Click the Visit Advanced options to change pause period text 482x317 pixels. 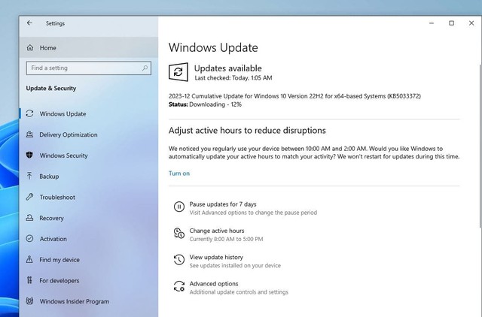[253, 213]
